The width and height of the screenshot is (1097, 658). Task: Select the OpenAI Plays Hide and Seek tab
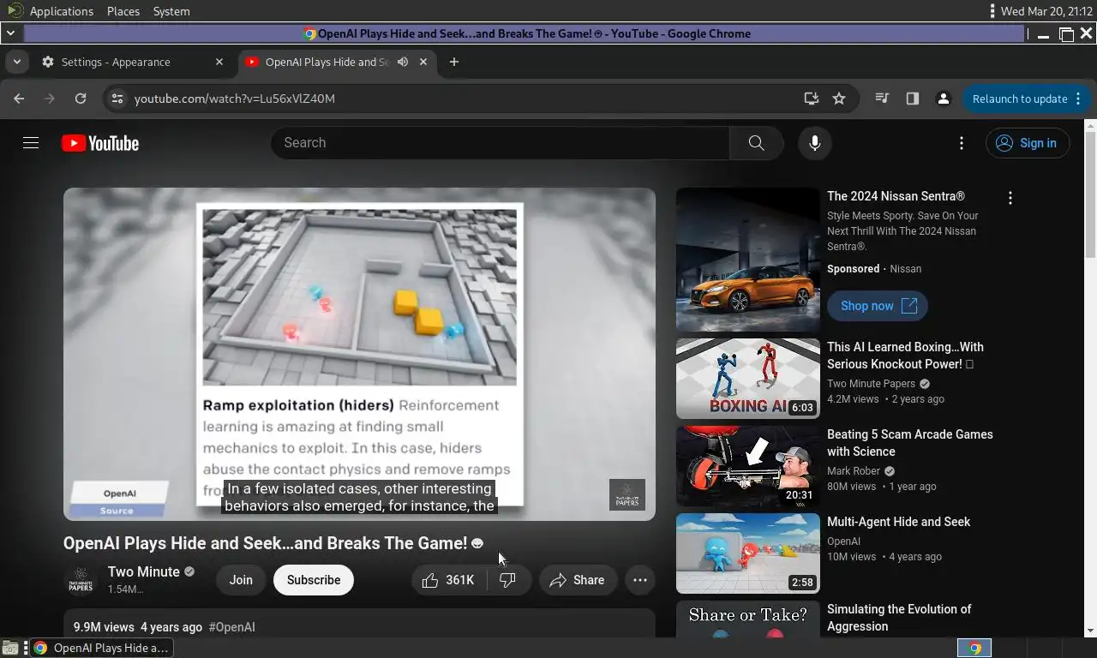tap(337, 62)
